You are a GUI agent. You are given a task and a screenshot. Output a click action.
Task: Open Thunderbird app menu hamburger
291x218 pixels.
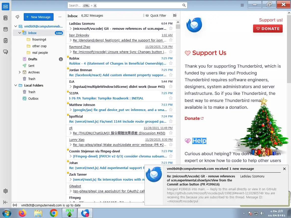pyautogui.click(x=242, y=5)
